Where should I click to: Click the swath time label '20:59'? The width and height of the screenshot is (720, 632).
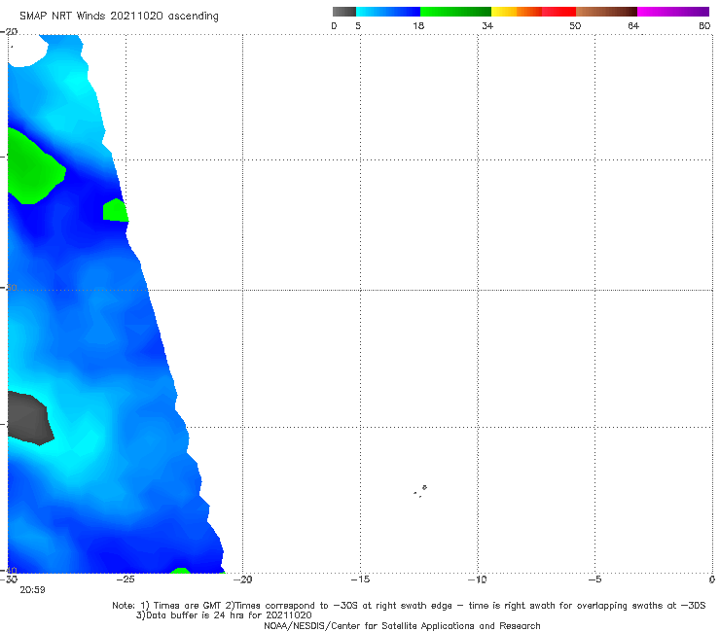32,590
